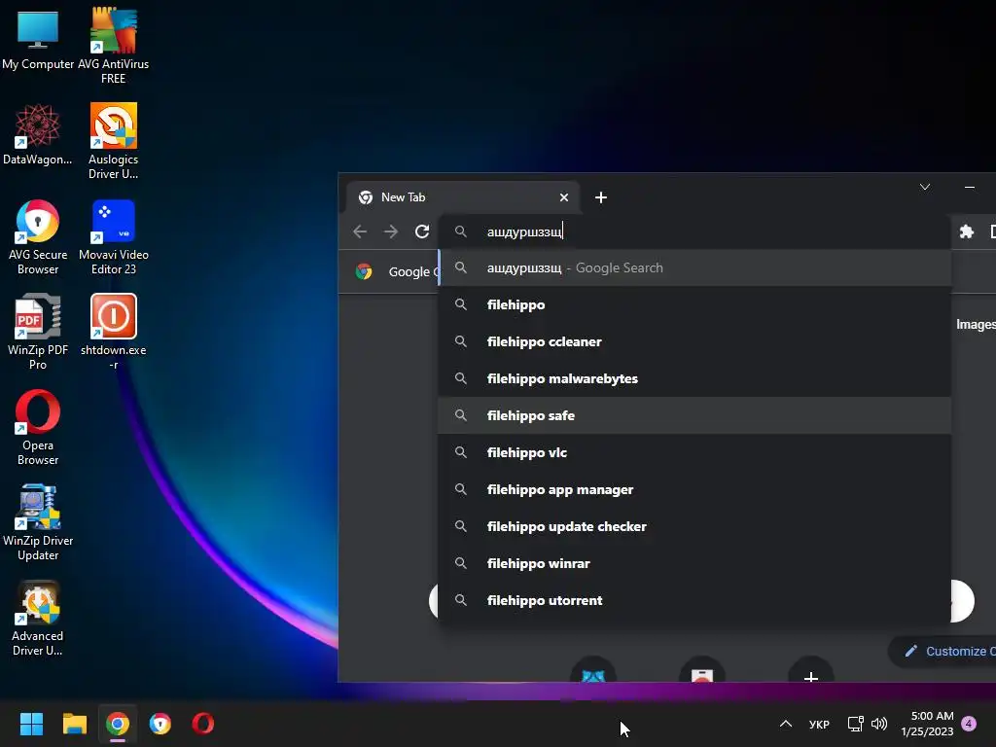Go back in Chrome

[360, 231]
